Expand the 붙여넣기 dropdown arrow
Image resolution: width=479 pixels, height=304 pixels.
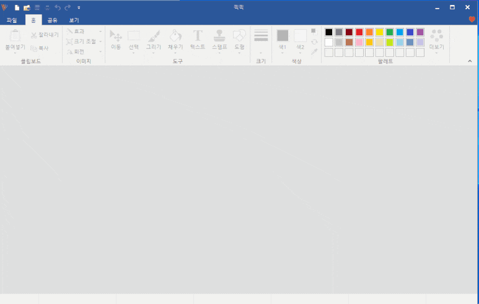[x=15, y=53]
